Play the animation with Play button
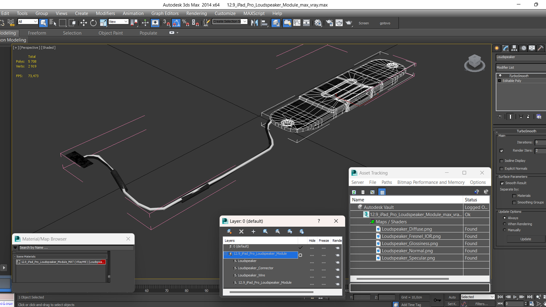This screenshot has width=546, height=307. 515,297
